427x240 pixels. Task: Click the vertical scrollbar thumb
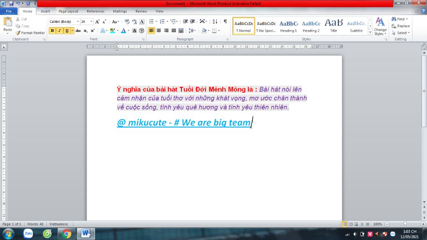(424, 91)
